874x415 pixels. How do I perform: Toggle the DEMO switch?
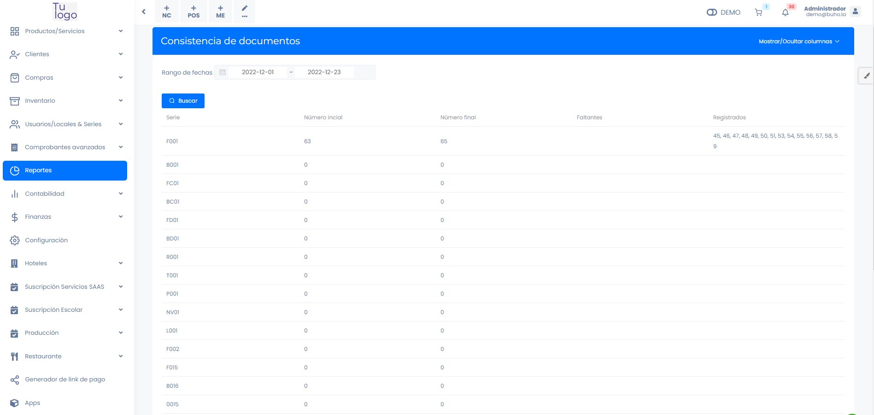point(712,12)
